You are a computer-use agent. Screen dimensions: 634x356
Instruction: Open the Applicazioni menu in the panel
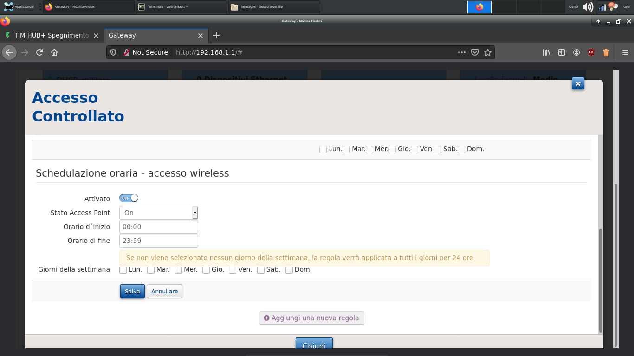pos(19,7)
